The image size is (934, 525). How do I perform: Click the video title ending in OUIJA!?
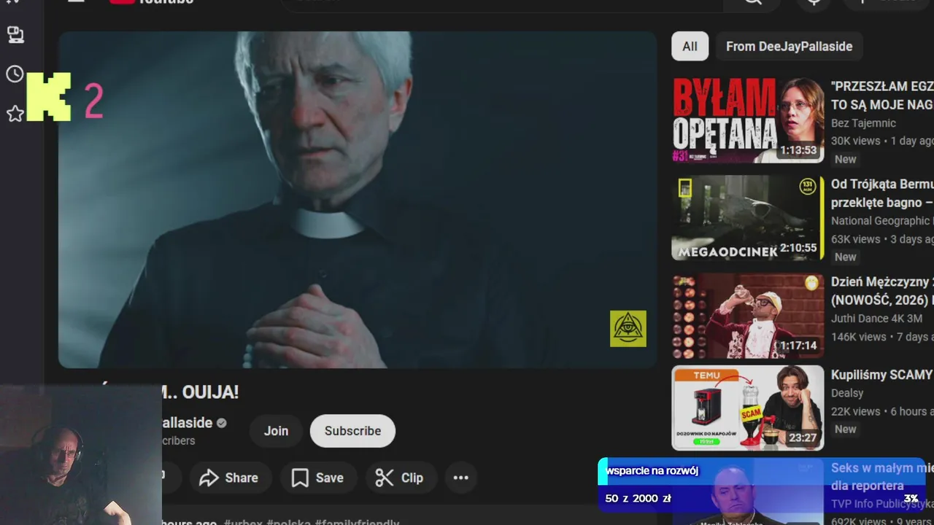click(201, 392)
